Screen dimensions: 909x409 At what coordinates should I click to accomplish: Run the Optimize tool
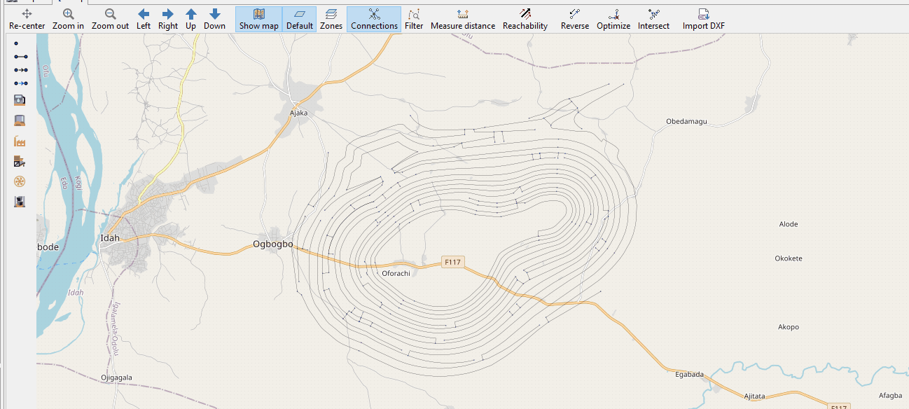tap(613, 20)
